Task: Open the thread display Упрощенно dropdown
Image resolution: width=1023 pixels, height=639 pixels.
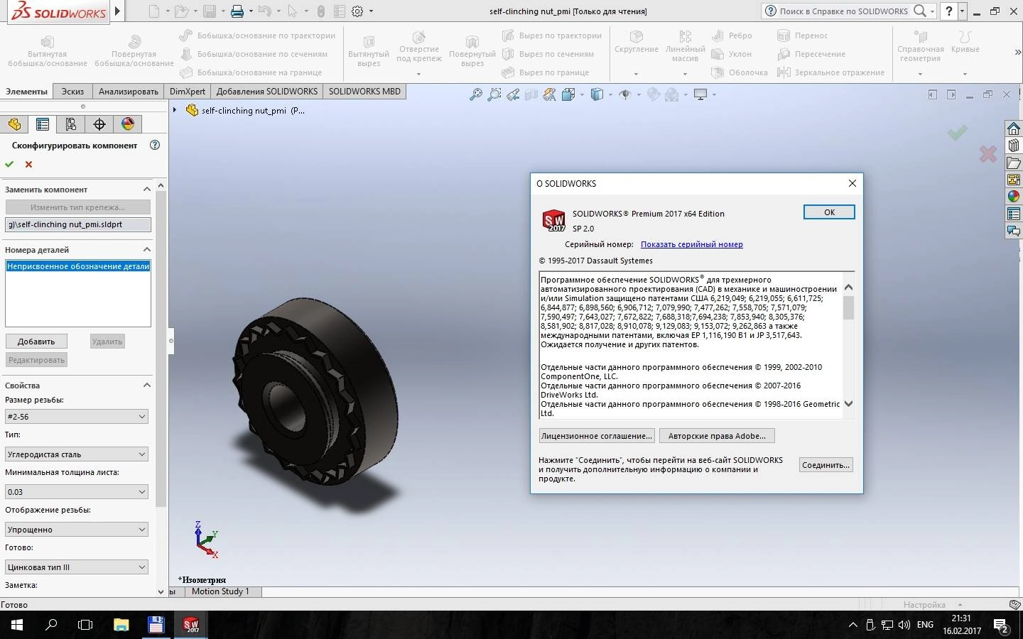Action: [77, 530]
